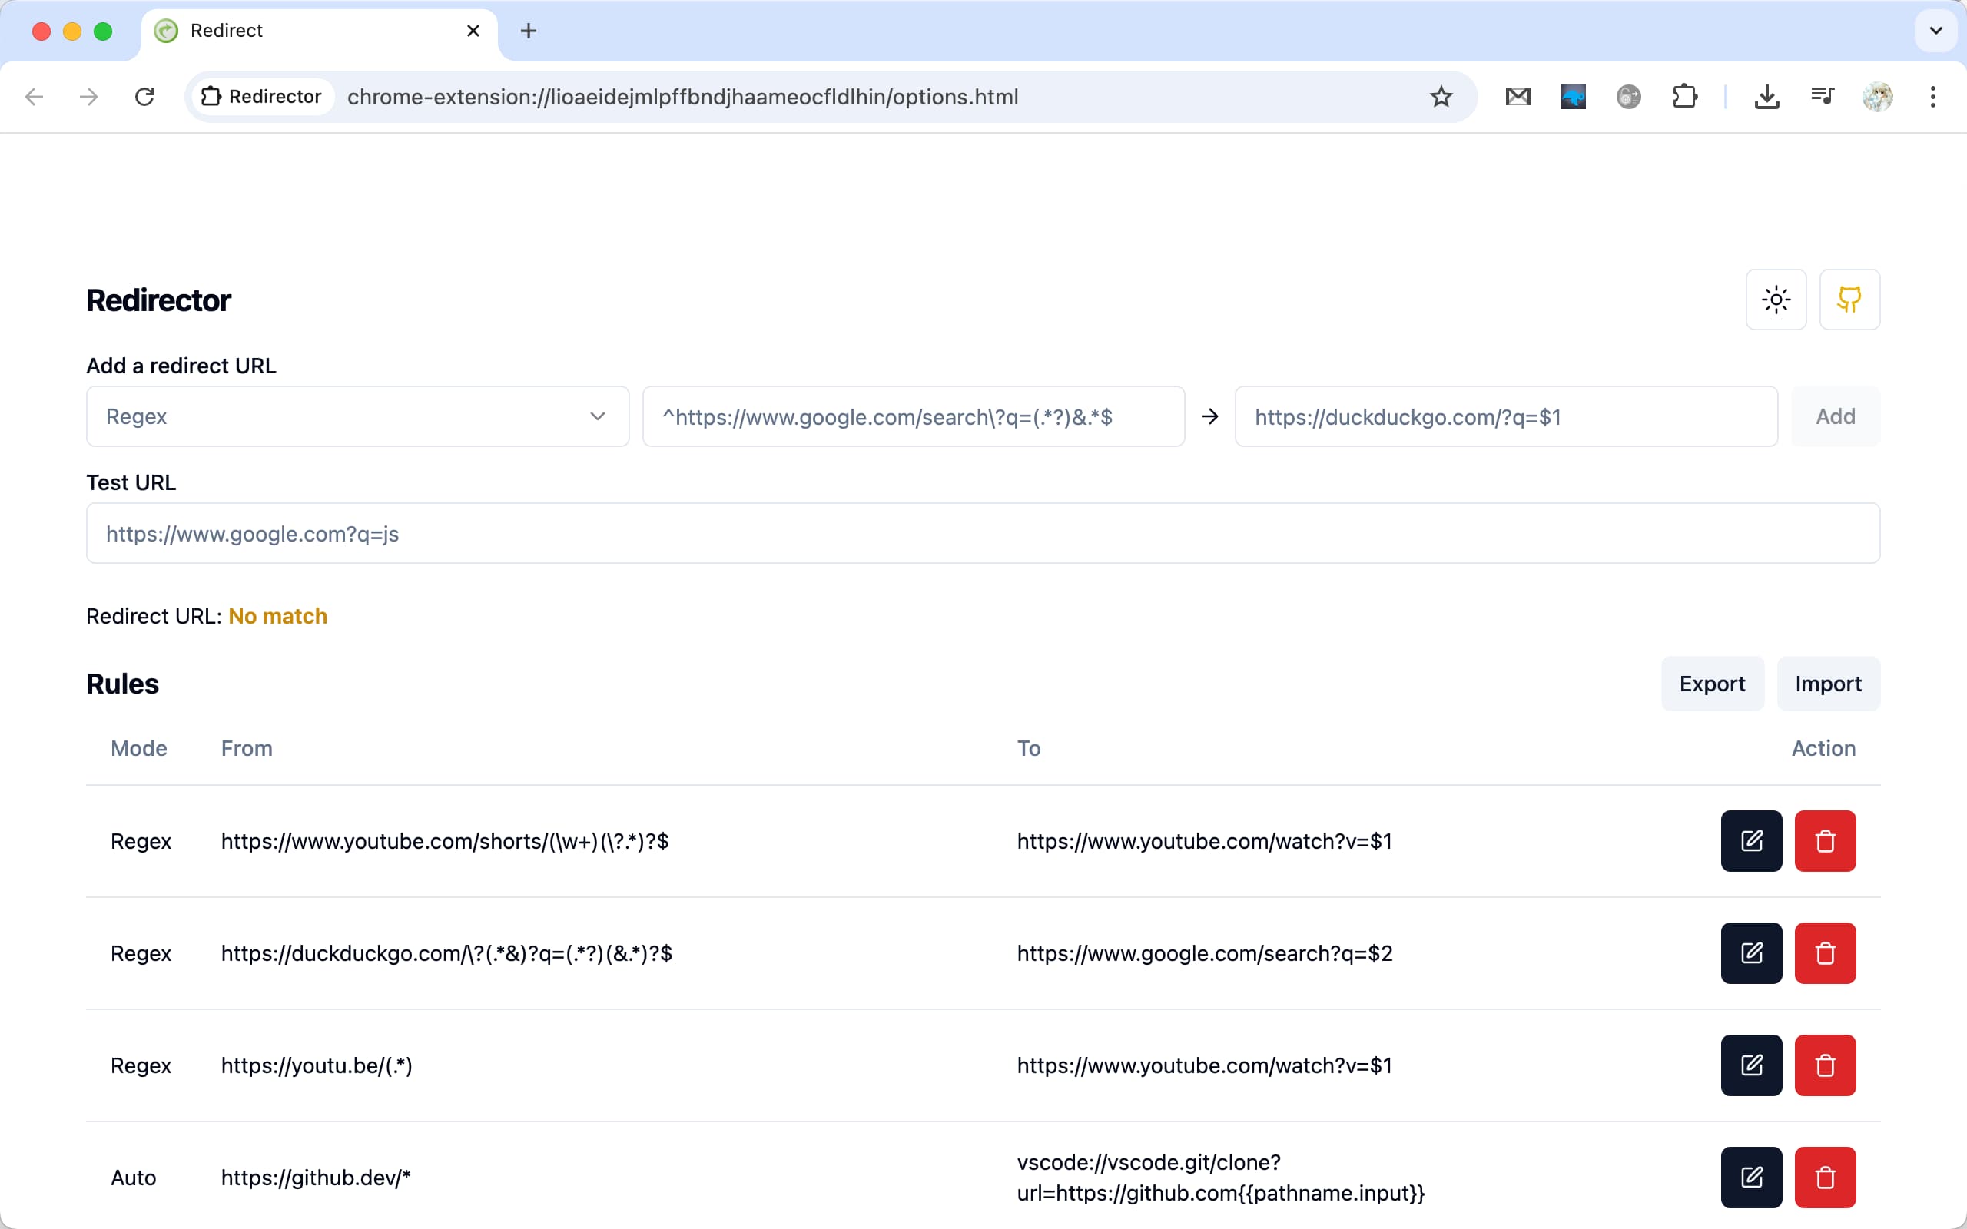The height and width of the screenshot is (1229, 1967).
Task: Go back to previous page
Action: [34, 97]
